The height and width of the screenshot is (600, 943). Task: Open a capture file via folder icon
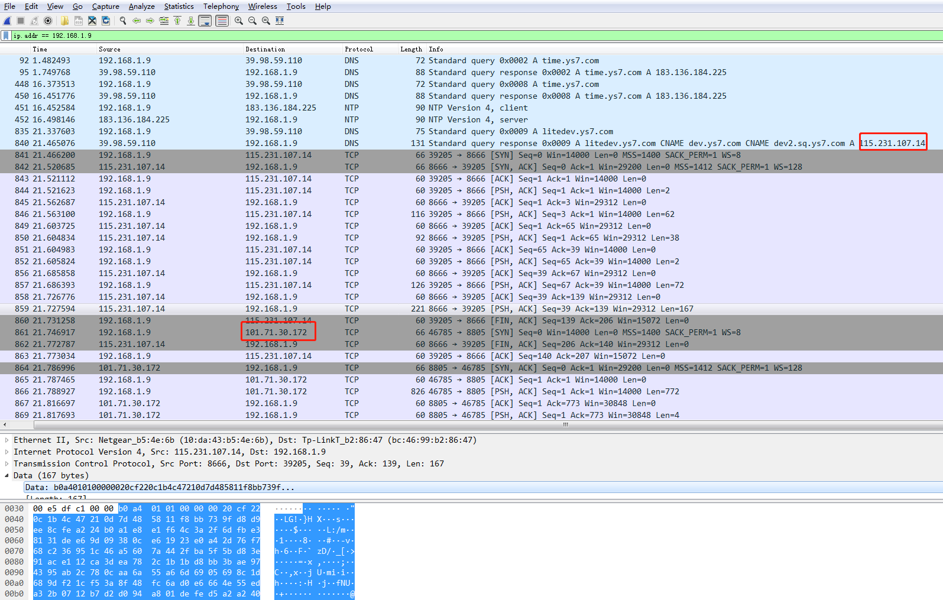pyautogui.click(x=64, y=21)
